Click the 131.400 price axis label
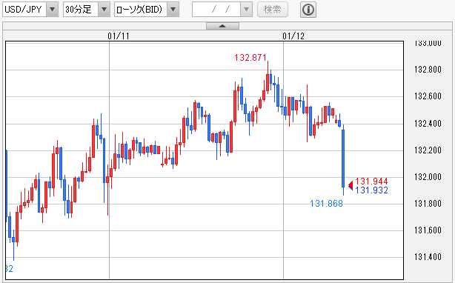The image size is (455, 283). 428,257
